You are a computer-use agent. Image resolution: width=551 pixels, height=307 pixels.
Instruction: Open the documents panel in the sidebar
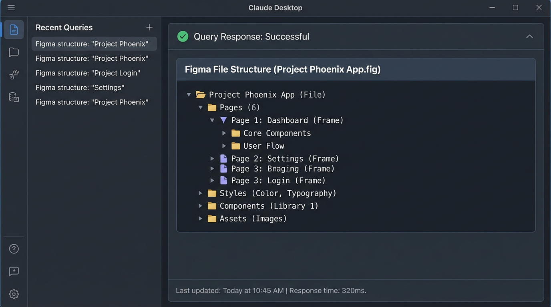pyautogui.click(x=14, y=29)
